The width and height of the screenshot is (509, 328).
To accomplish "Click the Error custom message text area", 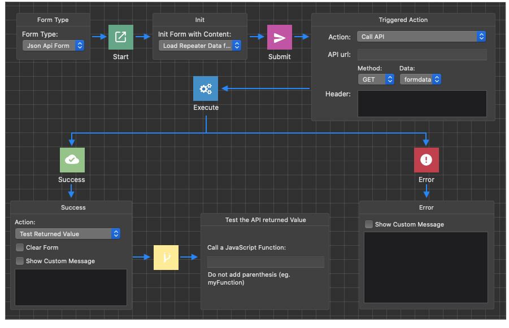I will [x=425, y=268].
